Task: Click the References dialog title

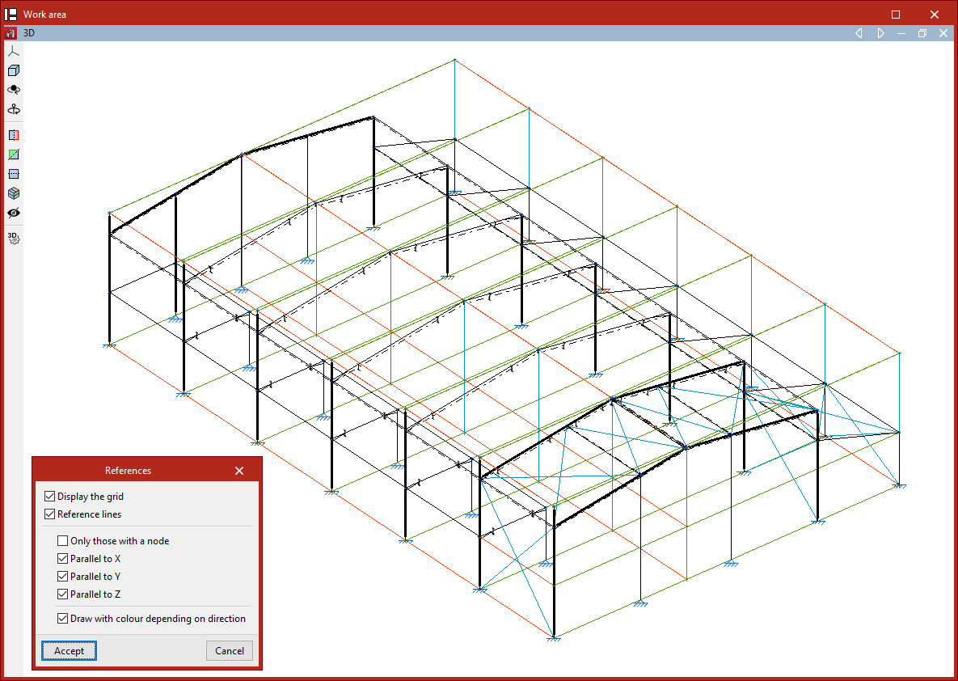Action: pyautogui.click(x=129, y=471)
